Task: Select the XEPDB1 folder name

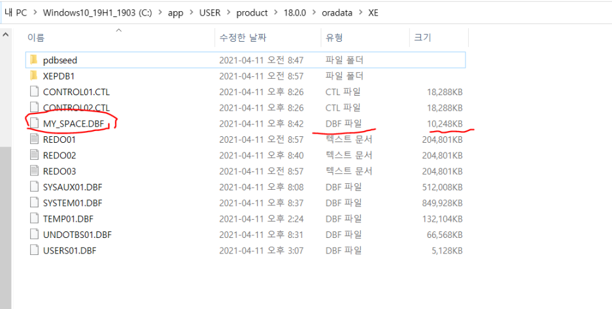Action: pyautogui.click(x=59, y=76)
